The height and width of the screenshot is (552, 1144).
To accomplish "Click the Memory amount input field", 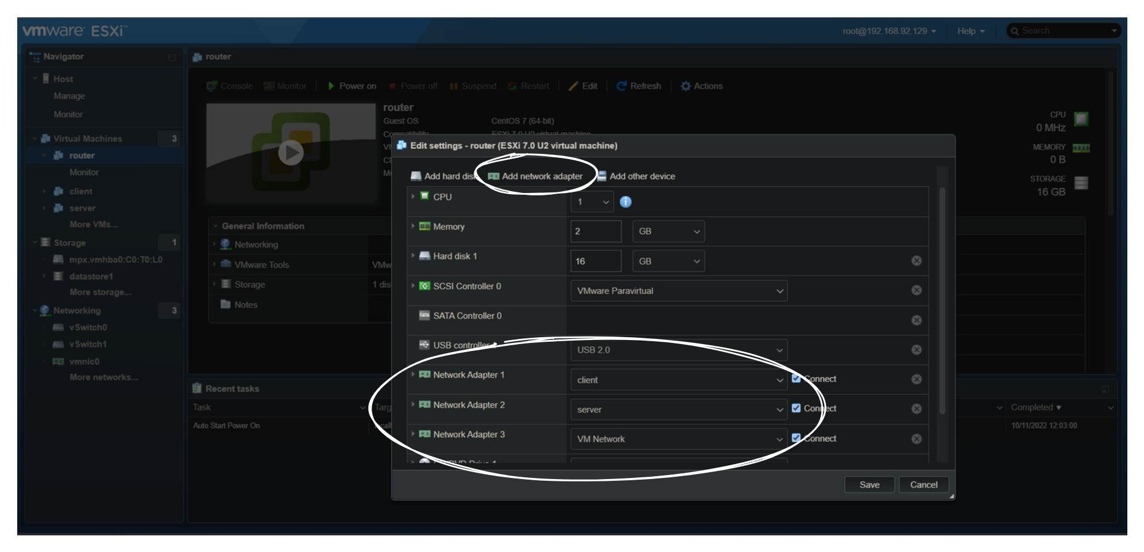I will (596, 231).
